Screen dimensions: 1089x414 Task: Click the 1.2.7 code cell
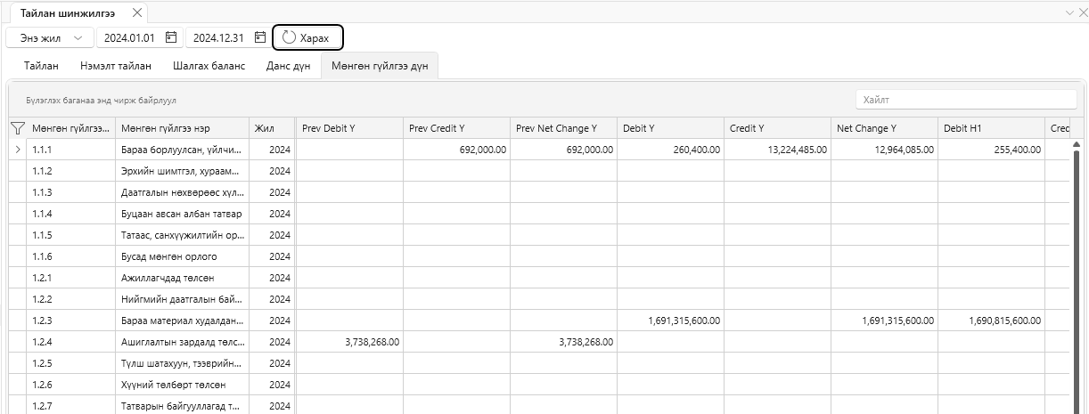[x=70, y=406]
